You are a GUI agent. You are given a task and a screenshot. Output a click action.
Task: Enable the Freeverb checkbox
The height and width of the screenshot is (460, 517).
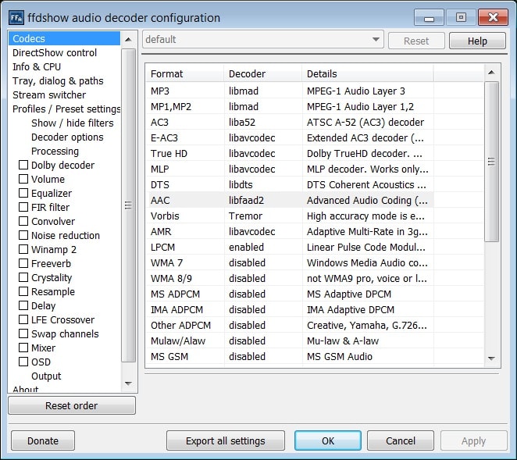pos(23,264)
